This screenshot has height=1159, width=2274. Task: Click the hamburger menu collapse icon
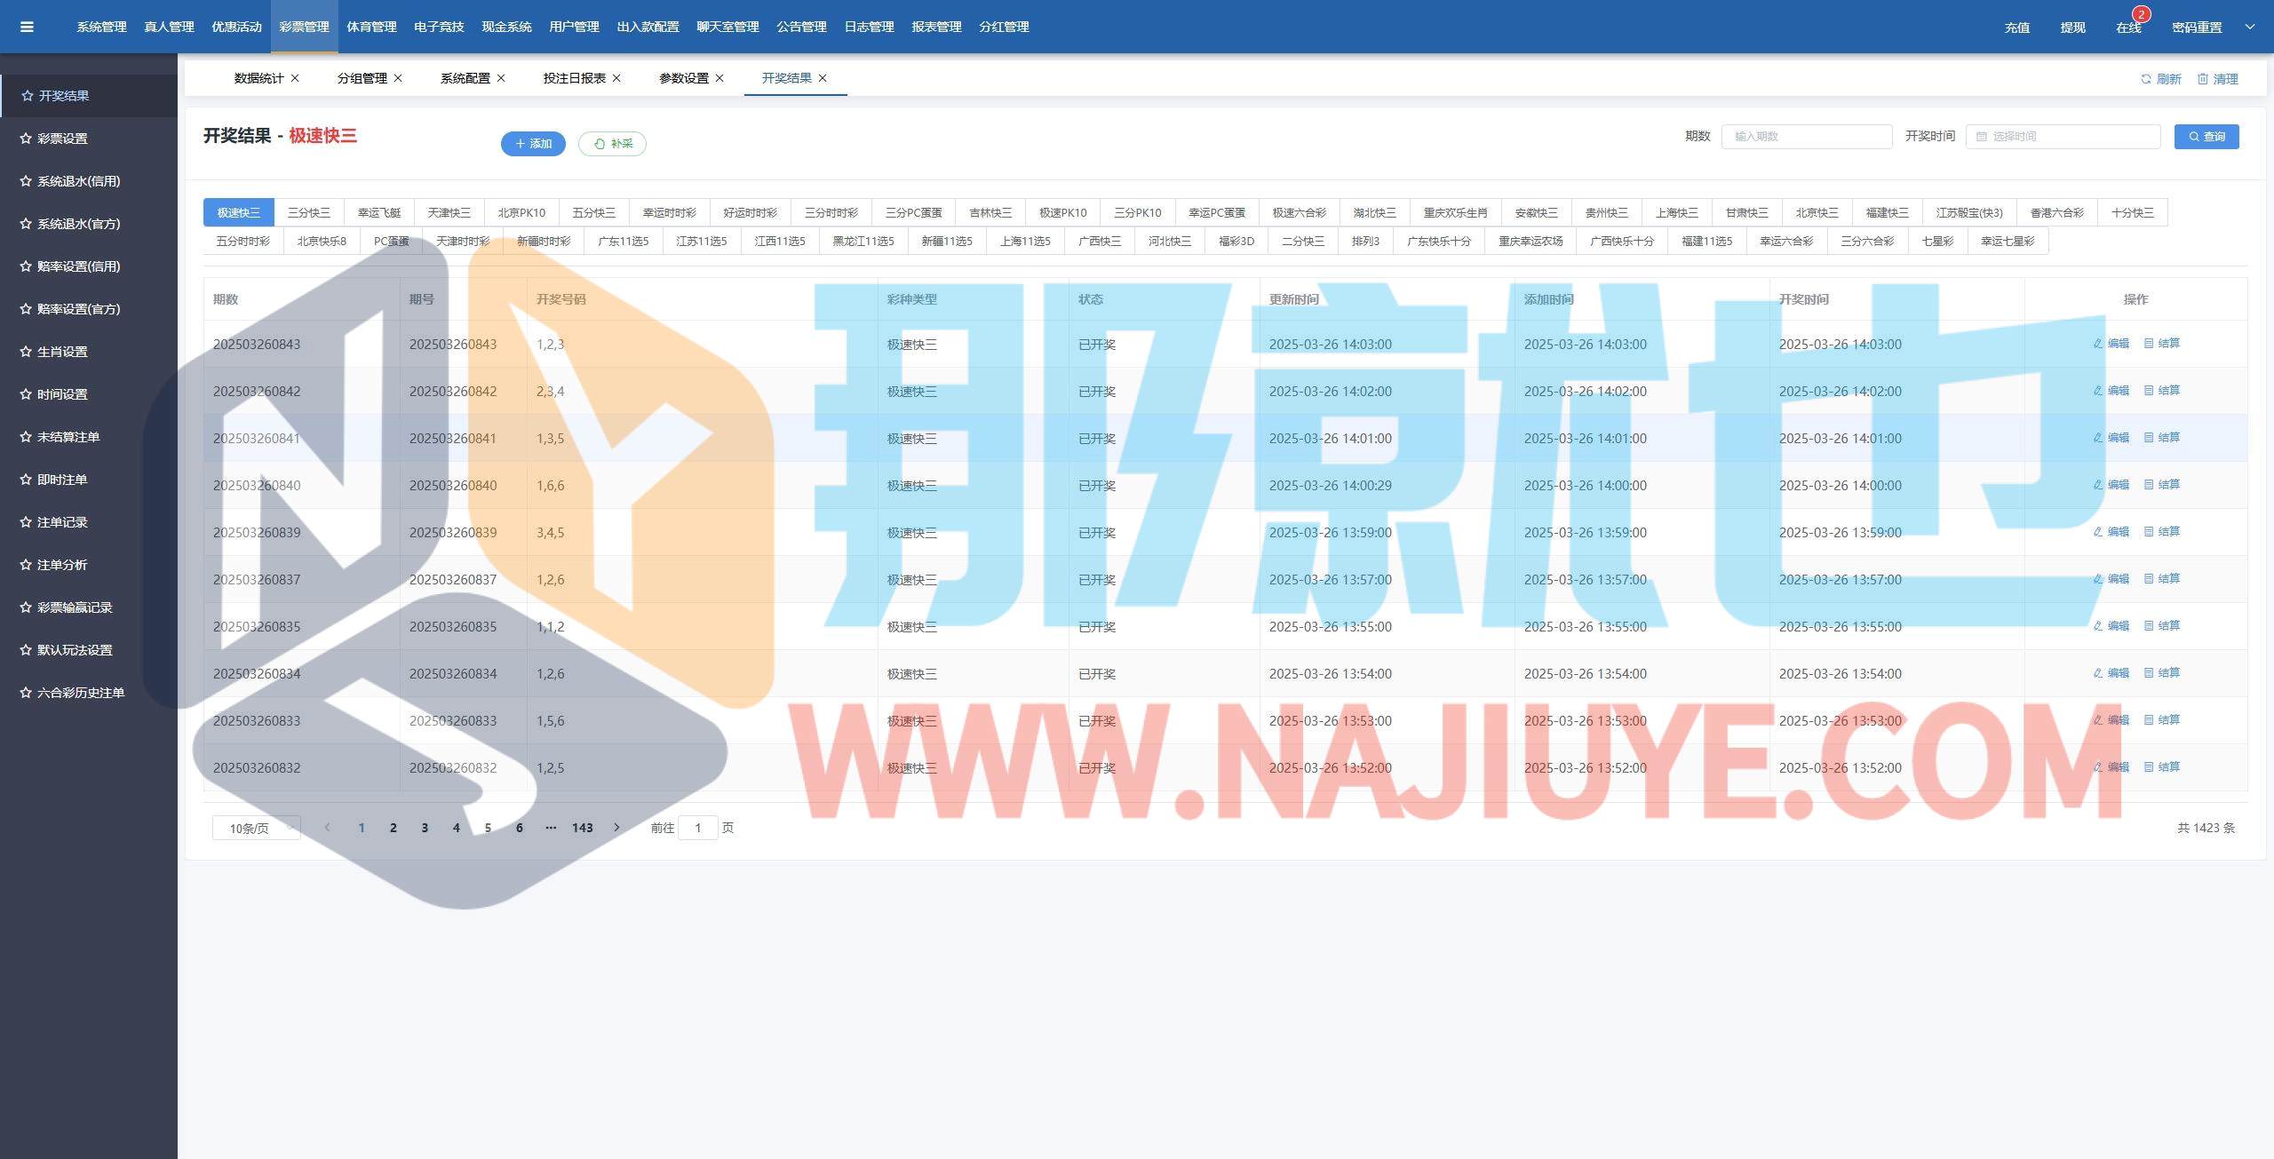[x=27, y=27]
